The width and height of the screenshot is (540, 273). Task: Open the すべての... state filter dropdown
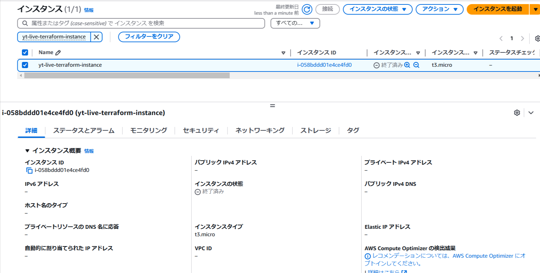tap(295, 23)
